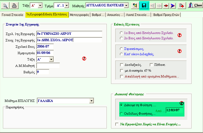Go to next student with red arrow
The width and height of the screenshot is (203, 133).
[x=166, y=5]
